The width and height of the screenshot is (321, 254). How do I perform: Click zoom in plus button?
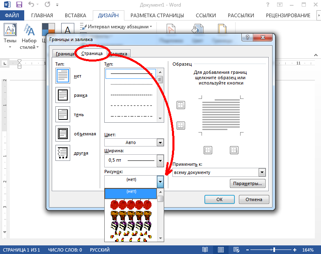294,250
